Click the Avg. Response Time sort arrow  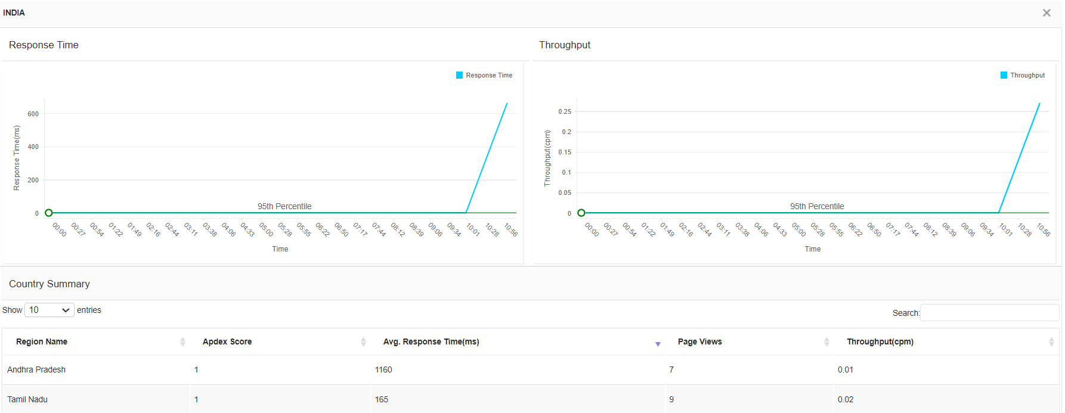point(658,344)
